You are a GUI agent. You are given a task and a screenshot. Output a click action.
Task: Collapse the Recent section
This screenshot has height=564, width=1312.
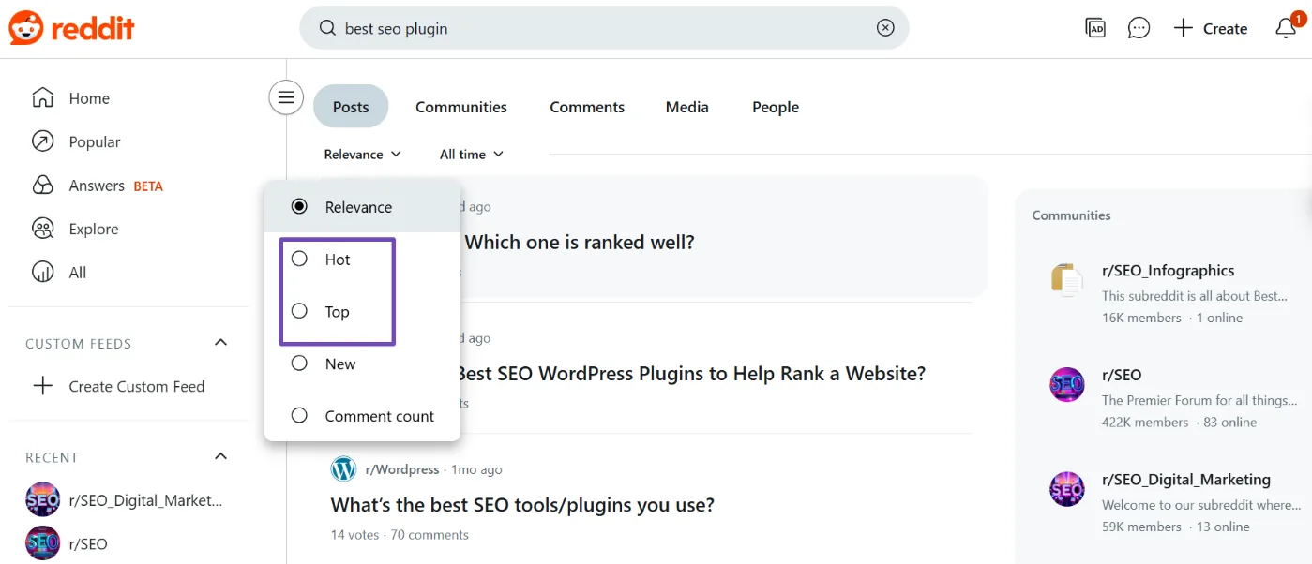coord(221,457)
